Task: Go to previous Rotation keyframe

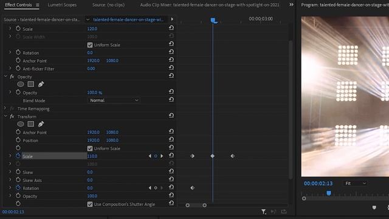Action: tap(150, 188)
